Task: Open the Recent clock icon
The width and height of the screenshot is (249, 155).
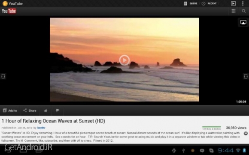Action: click(x=203, y=3)
